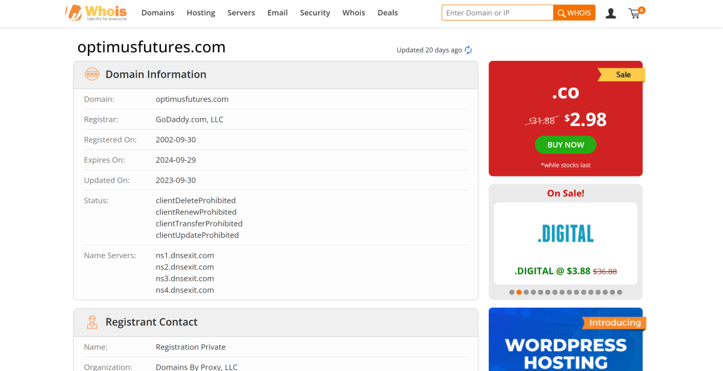Open the Servers menu

[x=241, y=13]
